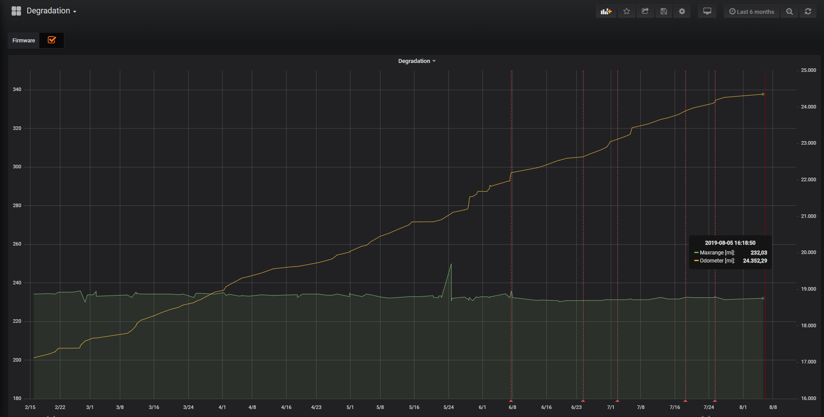824x417 pixels.
Task: Star this dashboard as favorite
Action: coord(626,12)
